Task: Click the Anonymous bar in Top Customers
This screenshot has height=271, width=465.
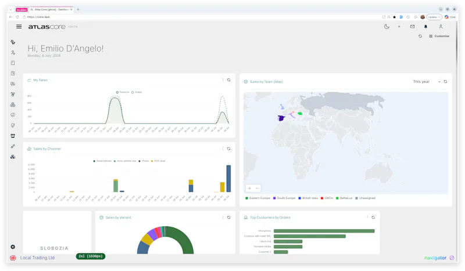Action: [x=324, y=231]
